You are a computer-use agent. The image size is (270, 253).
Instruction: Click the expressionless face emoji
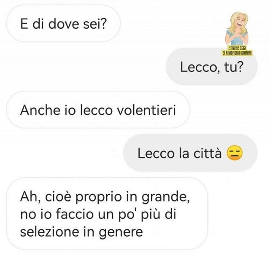coord(235,153)
